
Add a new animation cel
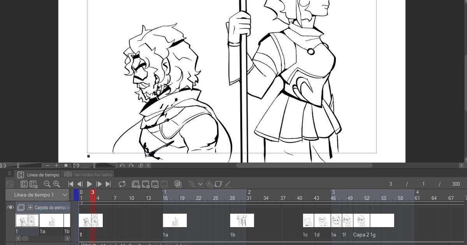[x=146, y=184]
